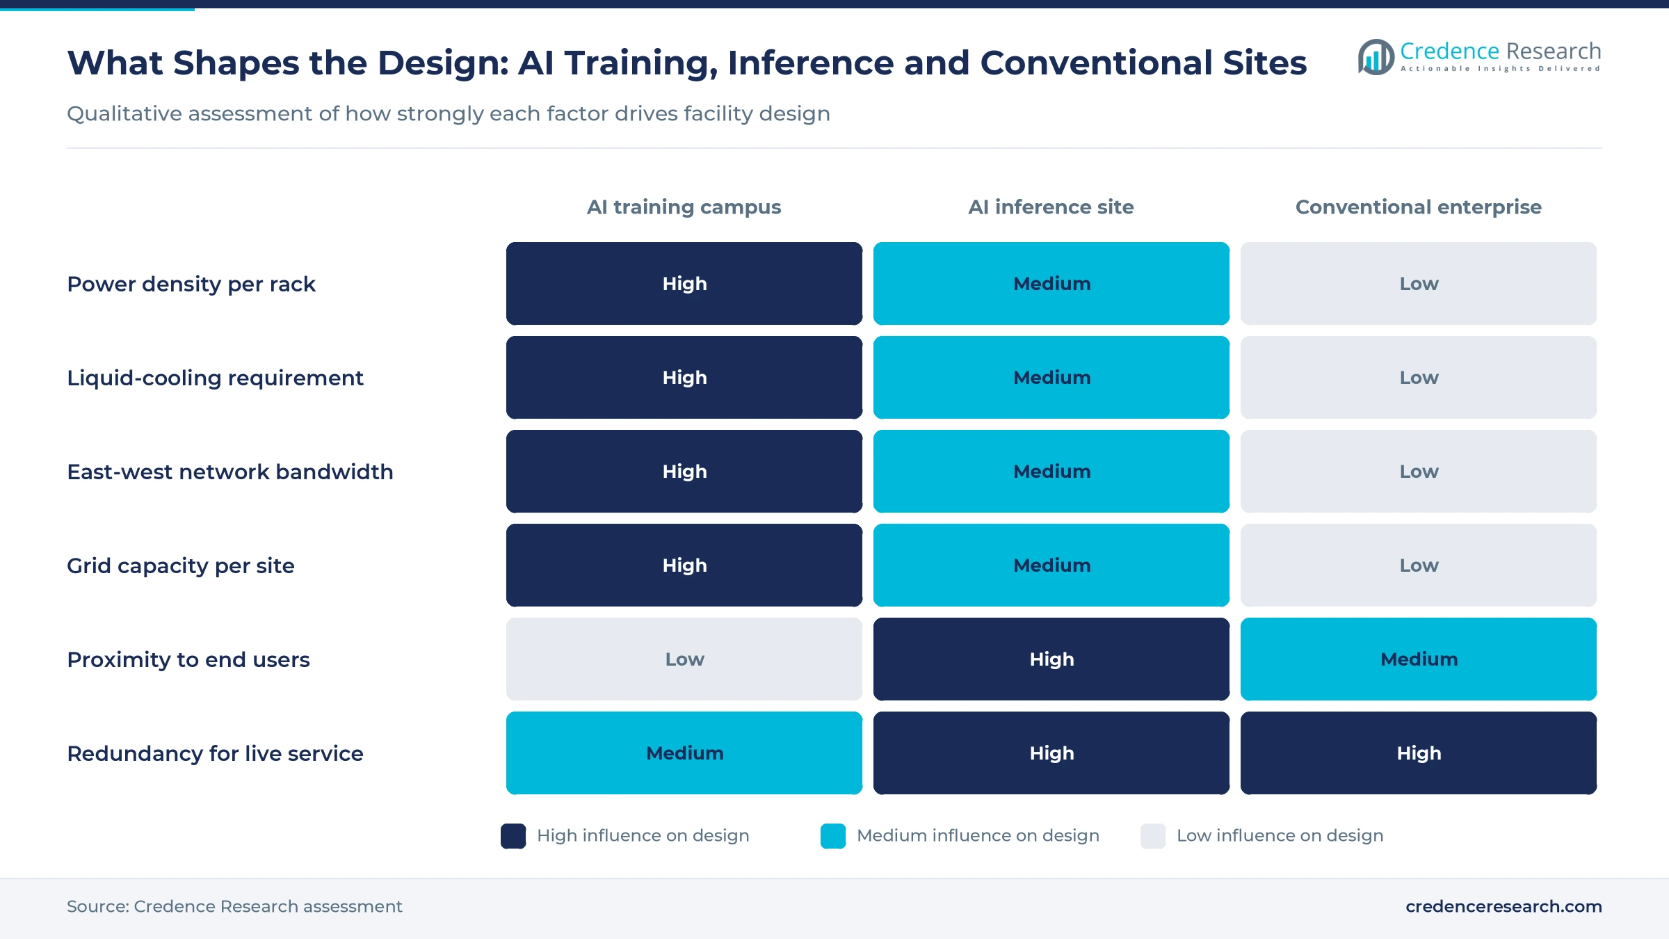
Task: Click Low cell for Liquid-cooling, Conventional enterprise
Action: tap(1419, 378)
